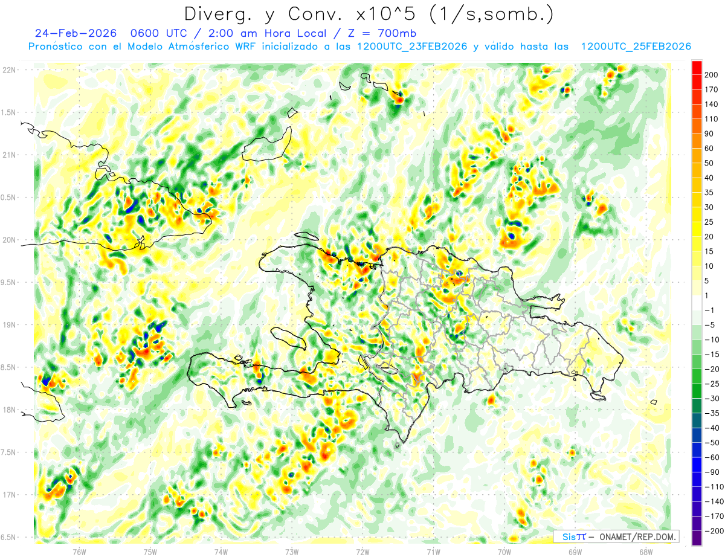The height and width of the screenshot is (560, 725).
Task: Click the valid-until time '1200UTC_25FEB2026'
Action: 636,47
